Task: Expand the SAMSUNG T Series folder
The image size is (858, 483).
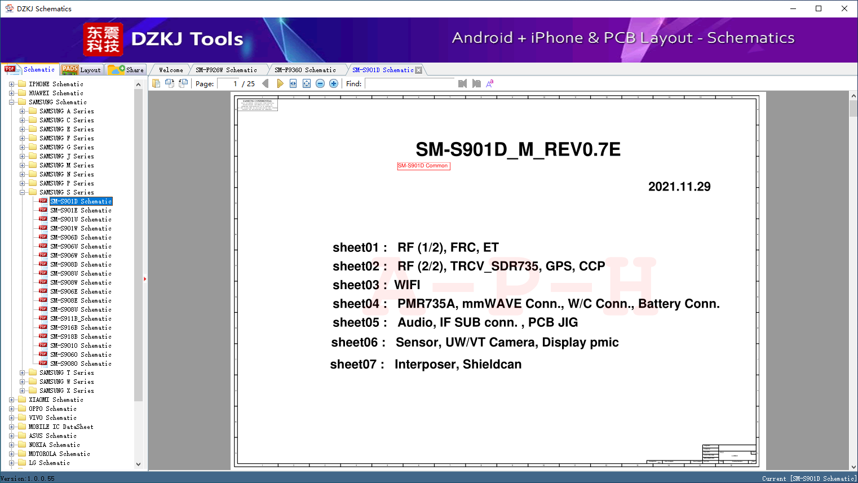Action: pos(22,373)
